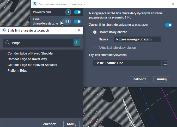Click the feature line count badge 114
177x127 pixels.
66,21
